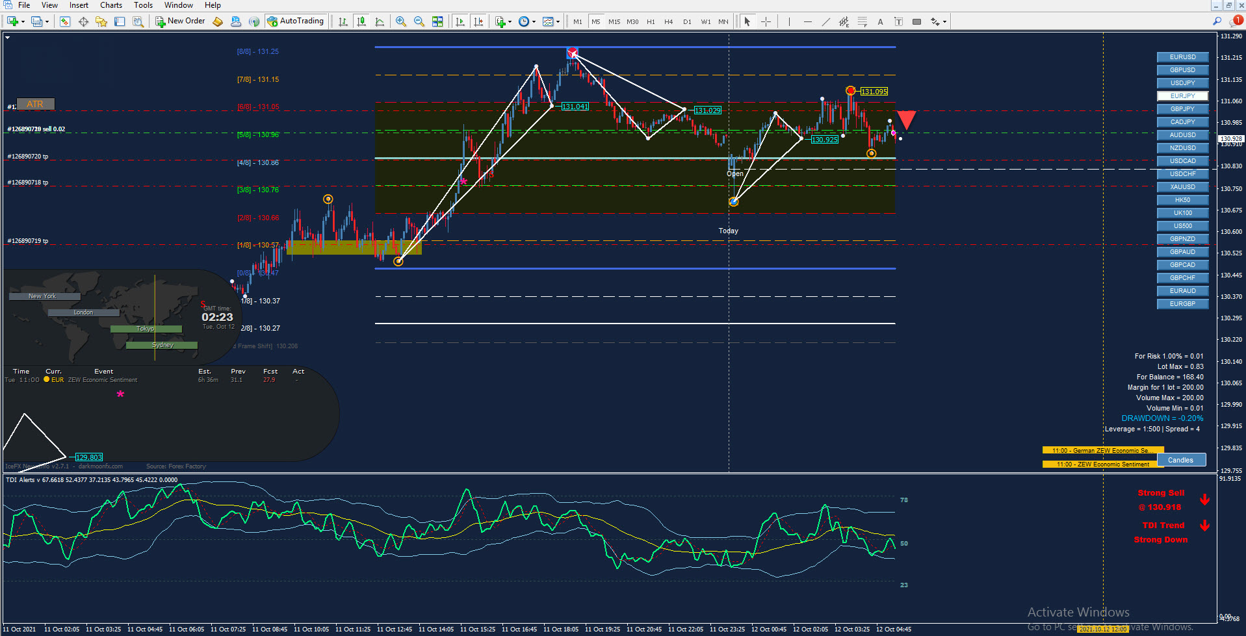Toggle the chart auto scroll button
The image size is (1246, 636).
coord(460,21)
